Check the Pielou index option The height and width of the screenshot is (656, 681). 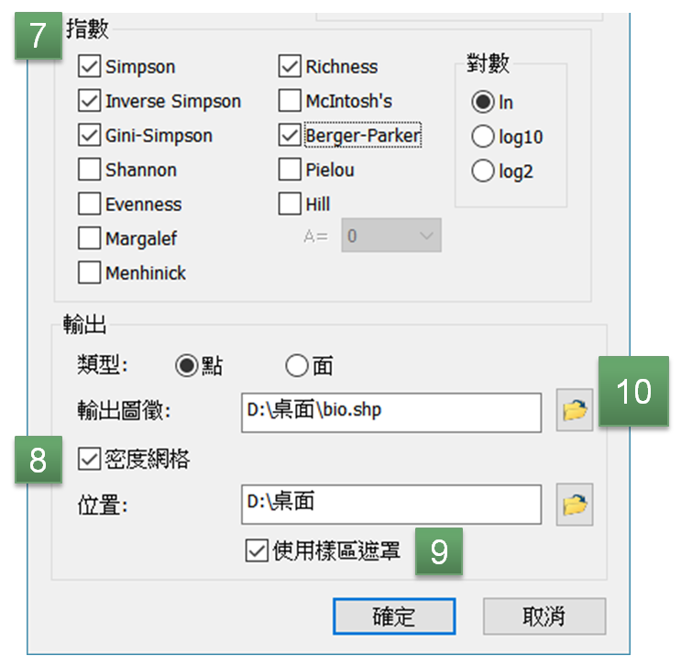click(x=290, y=170)
